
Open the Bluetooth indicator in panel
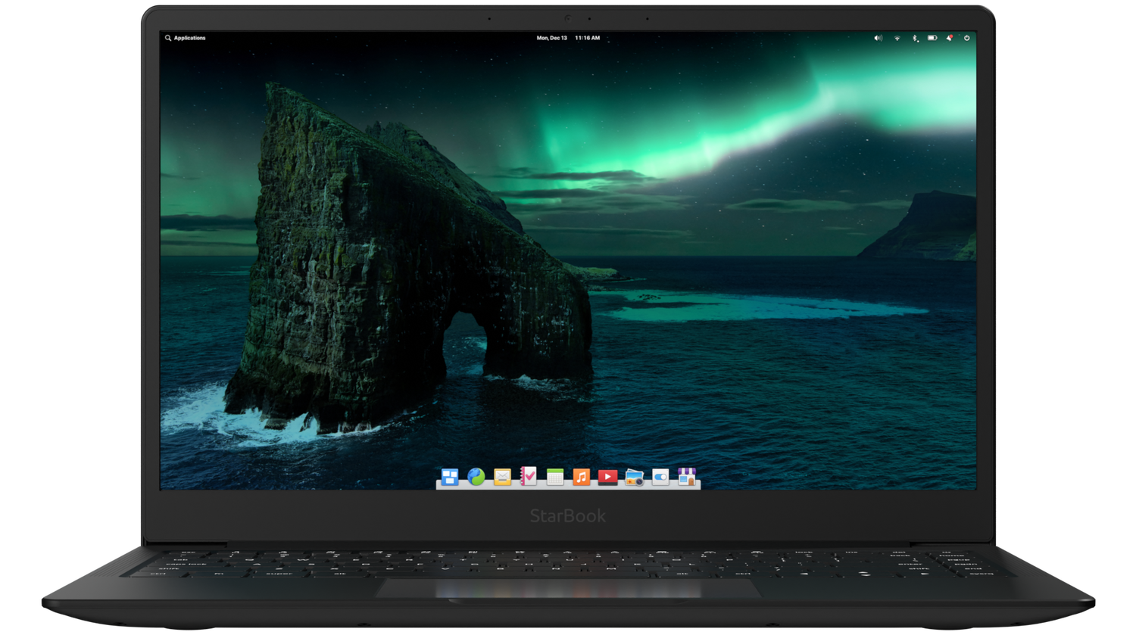(915, 38)
